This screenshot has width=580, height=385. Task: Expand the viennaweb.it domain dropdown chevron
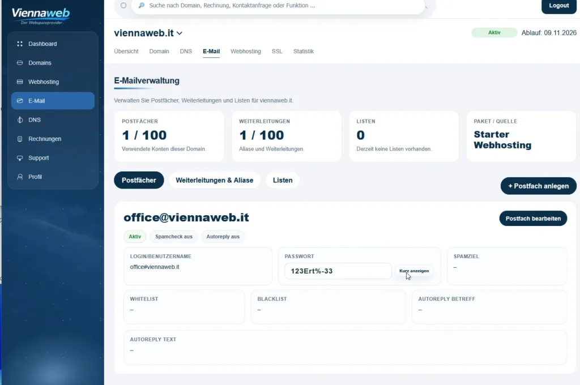[180, 33]
